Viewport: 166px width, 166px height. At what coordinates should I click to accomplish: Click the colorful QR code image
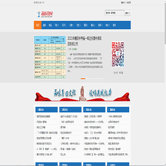tap(118, 54)
